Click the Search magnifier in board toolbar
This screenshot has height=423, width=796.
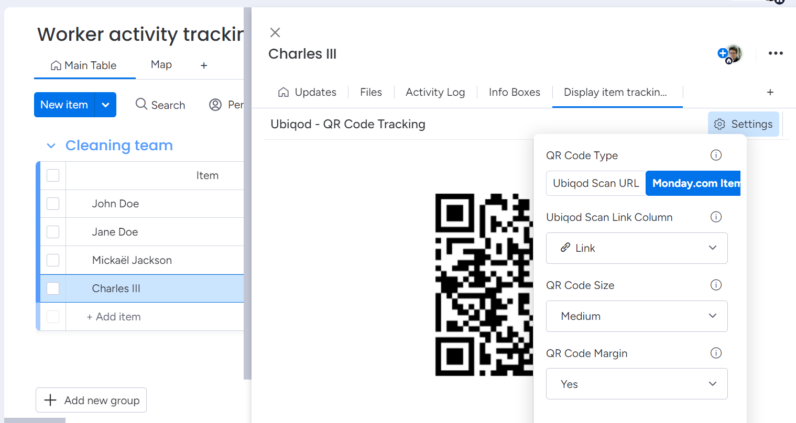[x=141, y=104]
